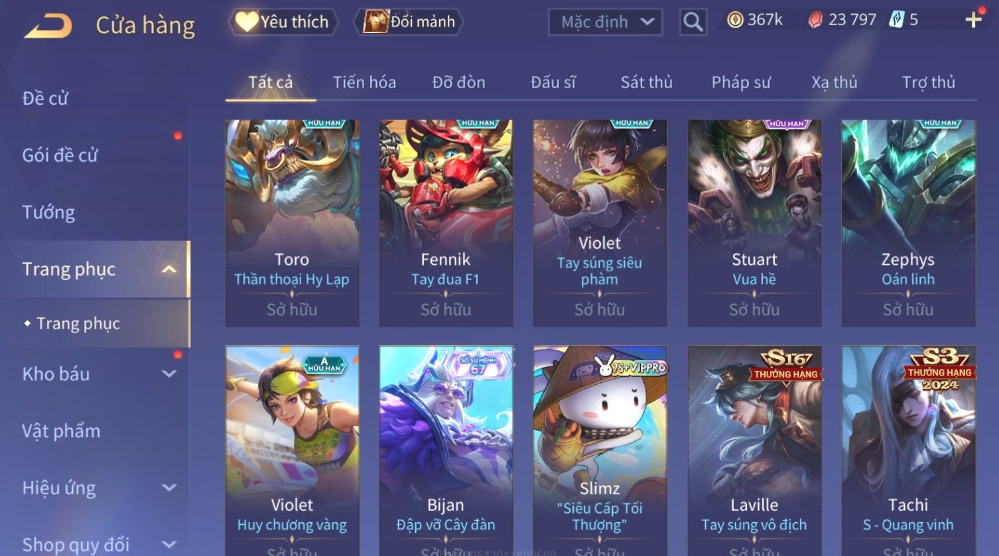The width and height of the screenshot is (999, 556).
Task: Select the Stuart Vua hề skin card
Action: click(x=754, y=223)
